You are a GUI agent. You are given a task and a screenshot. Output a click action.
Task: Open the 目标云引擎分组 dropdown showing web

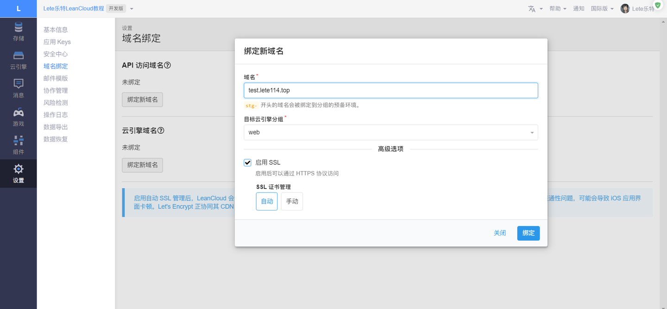390,132
